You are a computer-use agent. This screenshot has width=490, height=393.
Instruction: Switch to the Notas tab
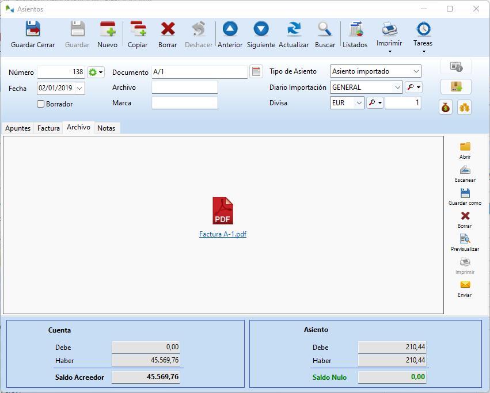pyautogui.click(x=106, y=128)
